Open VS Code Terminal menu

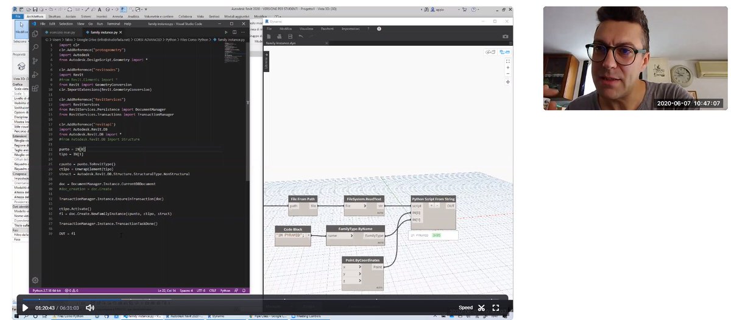(x=113, y=23)
